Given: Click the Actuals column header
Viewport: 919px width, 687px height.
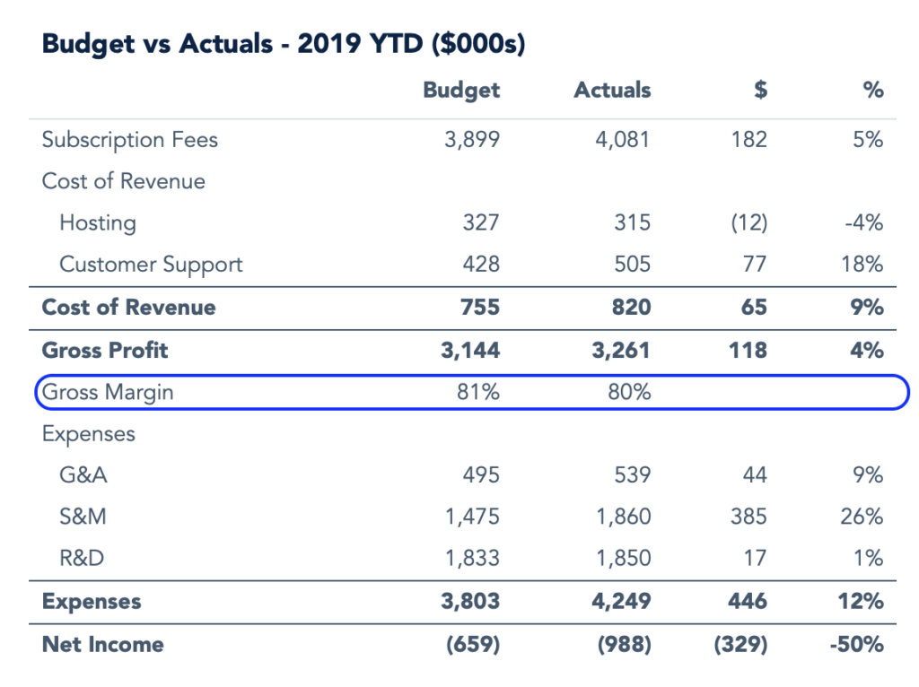Looking at the screenshot, I should [x=611, y=90].
